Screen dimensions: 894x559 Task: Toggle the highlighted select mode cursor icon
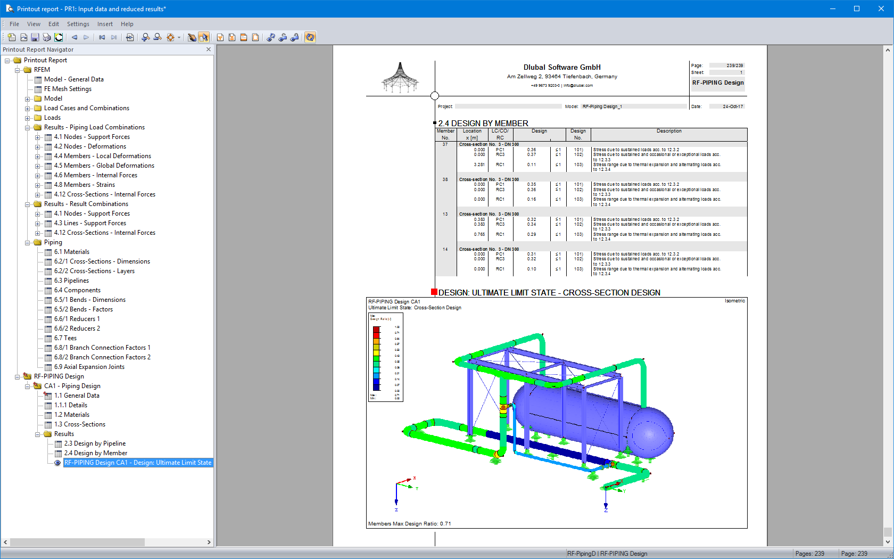point(203,37)
